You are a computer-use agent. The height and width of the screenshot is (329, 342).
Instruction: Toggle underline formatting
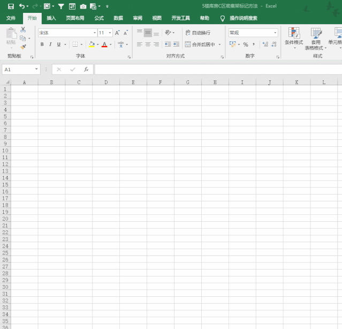click(x=59, y=44)
